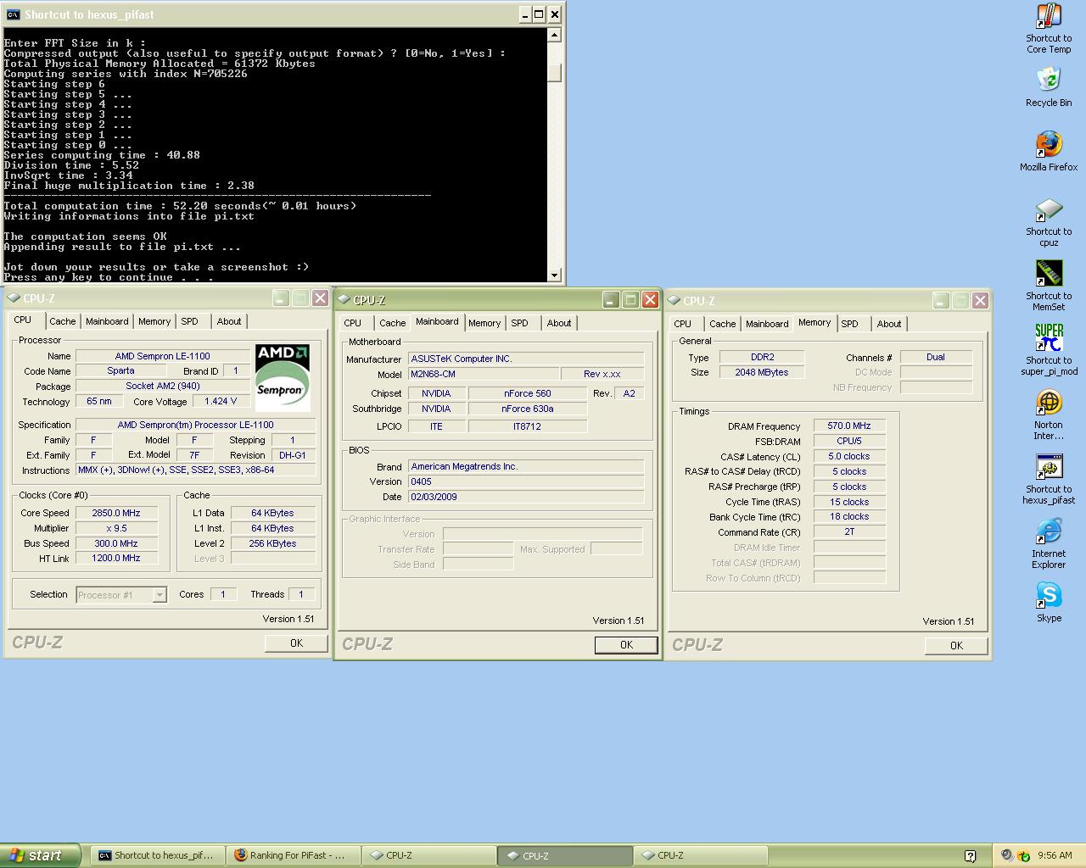Click OK in the CPU-Z window showing the Memory tab
Image resolution: width=1086 pixels, height=868 pixels.
(x=956, y=646)
